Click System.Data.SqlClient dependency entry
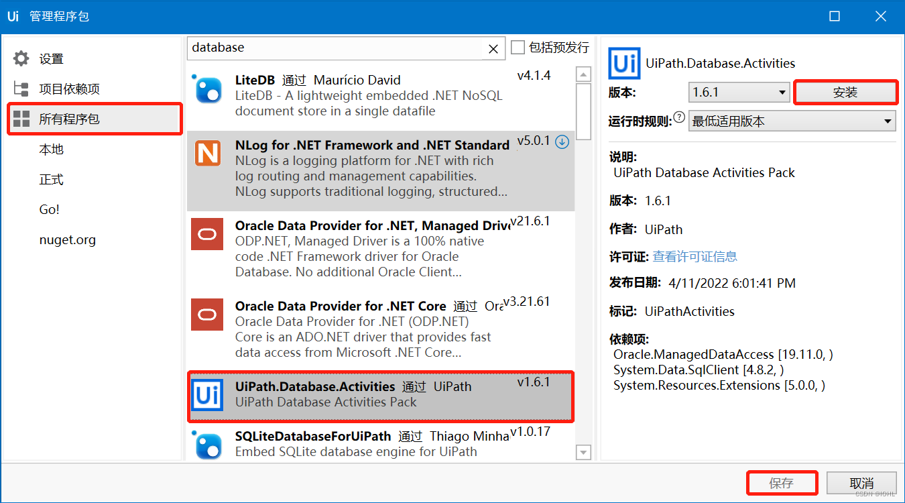The height and width of the screenshot is (503, 905). 699,370
